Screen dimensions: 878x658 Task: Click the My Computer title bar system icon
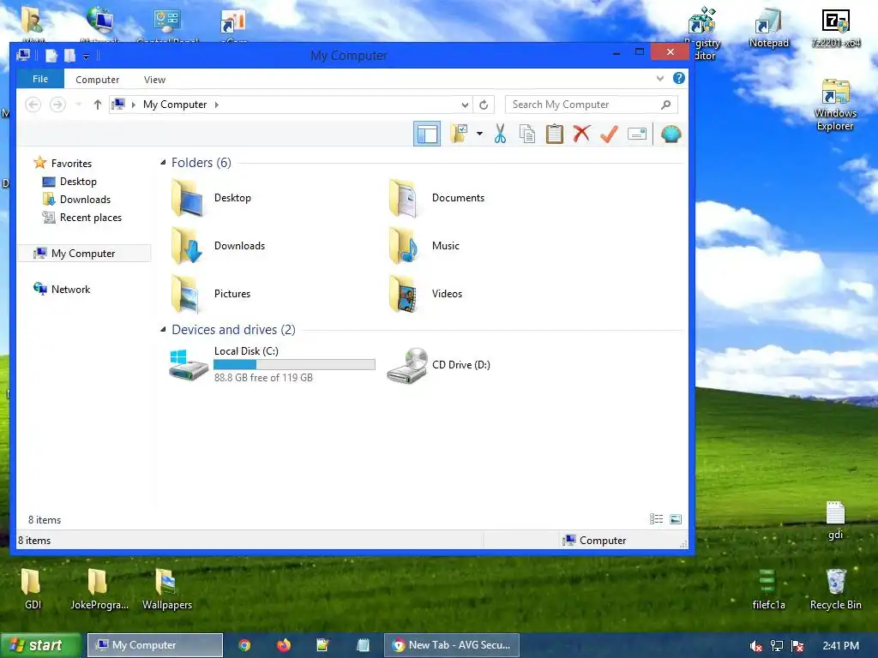pyautogui.click(x=23, y=55)
